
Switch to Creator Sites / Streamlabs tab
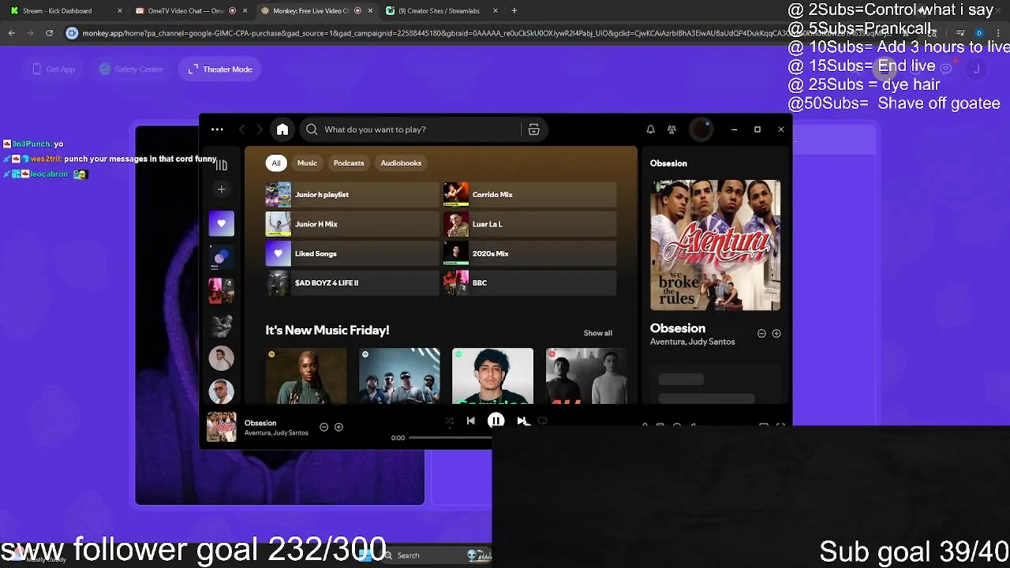click(x=442, y=11)
